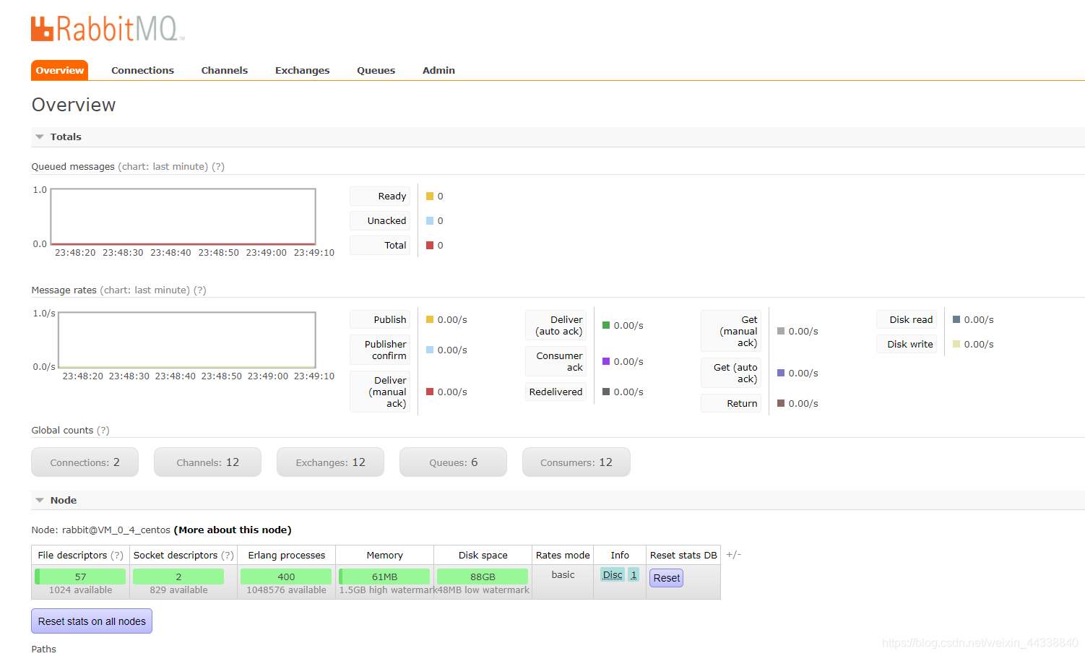The image size is (1085, 656).
Task: Click the Get (auto ack) swatch
Action: (x=781, y=373)
